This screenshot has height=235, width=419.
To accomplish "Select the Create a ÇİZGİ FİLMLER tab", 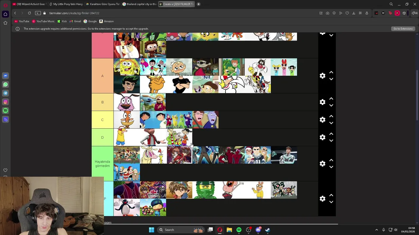I will pos(176,4).
